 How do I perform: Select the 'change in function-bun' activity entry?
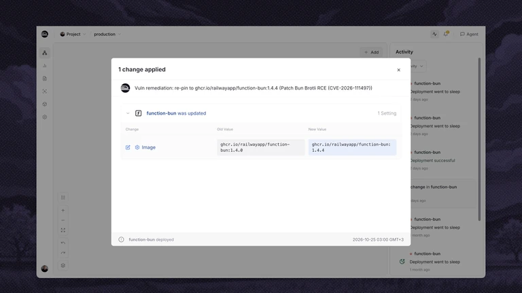coord(442,193)
